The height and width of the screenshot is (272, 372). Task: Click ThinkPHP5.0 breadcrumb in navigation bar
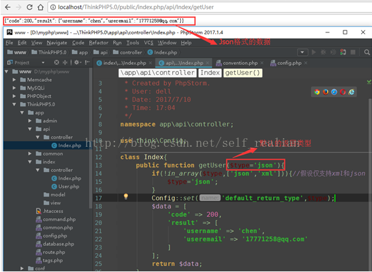[x=49, y=52]
